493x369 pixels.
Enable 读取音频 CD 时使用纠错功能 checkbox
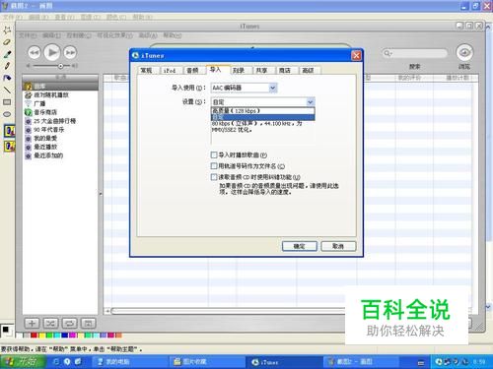(214, 177)
